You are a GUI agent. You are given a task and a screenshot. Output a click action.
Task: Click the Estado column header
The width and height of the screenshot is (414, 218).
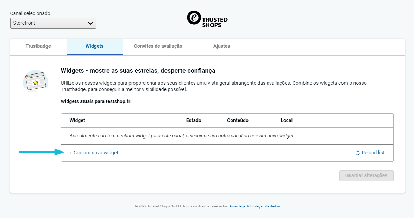(194, 120)
